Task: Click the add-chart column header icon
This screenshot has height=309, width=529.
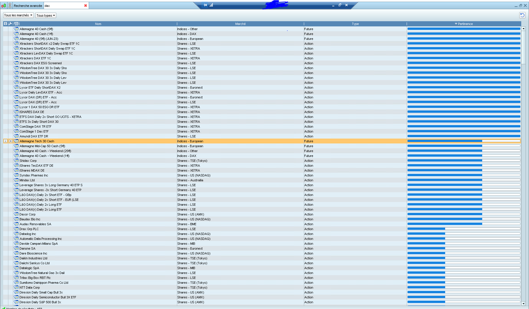Action: 16,24
